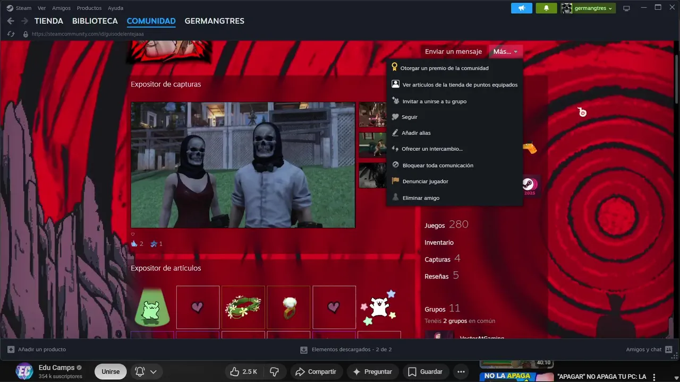
Task: Select Denunciar jugador
Action: [x=454, y=181]
